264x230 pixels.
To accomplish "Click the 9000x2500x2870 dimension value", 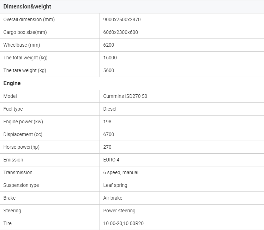I will coord(122,19).
